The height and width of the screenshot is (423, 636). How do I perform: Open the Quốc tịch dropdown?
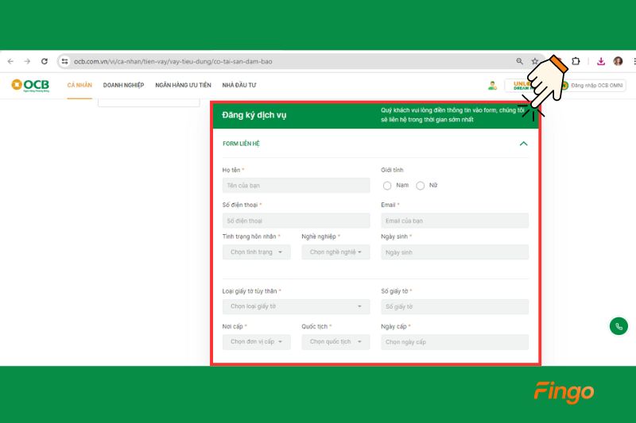click(x=335, y=341)
